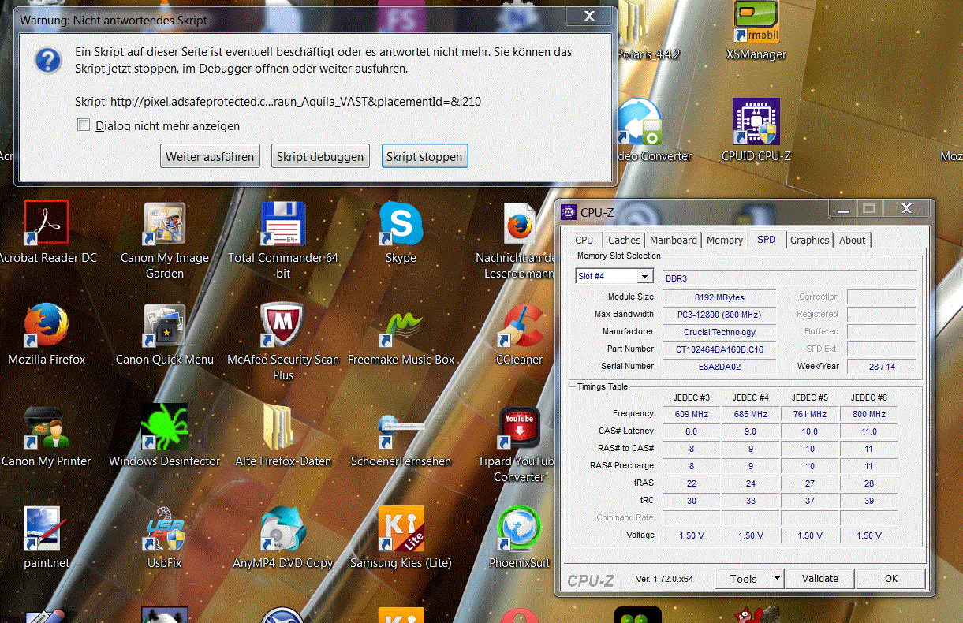Viewport: 963px width, 623px height.
Task: Click the JEDEC #6 tRC value 39
Action: (x=869, y=501)
